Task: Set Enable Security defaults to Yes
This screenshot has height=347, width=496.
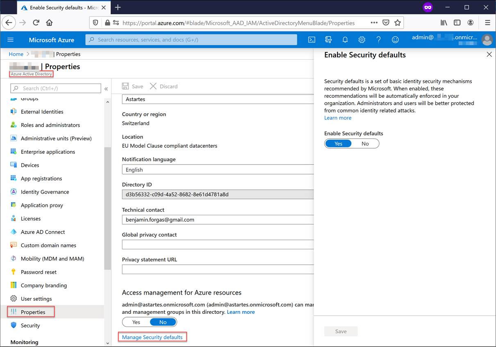Action: tap(338, 144)
